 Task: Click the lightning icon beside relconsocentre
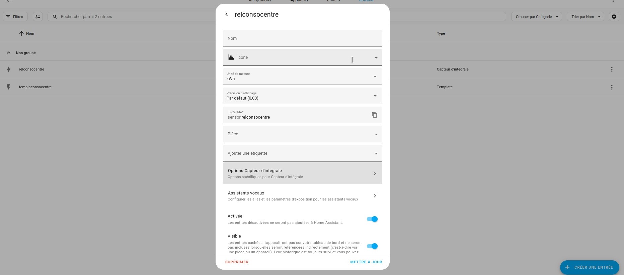9,70
